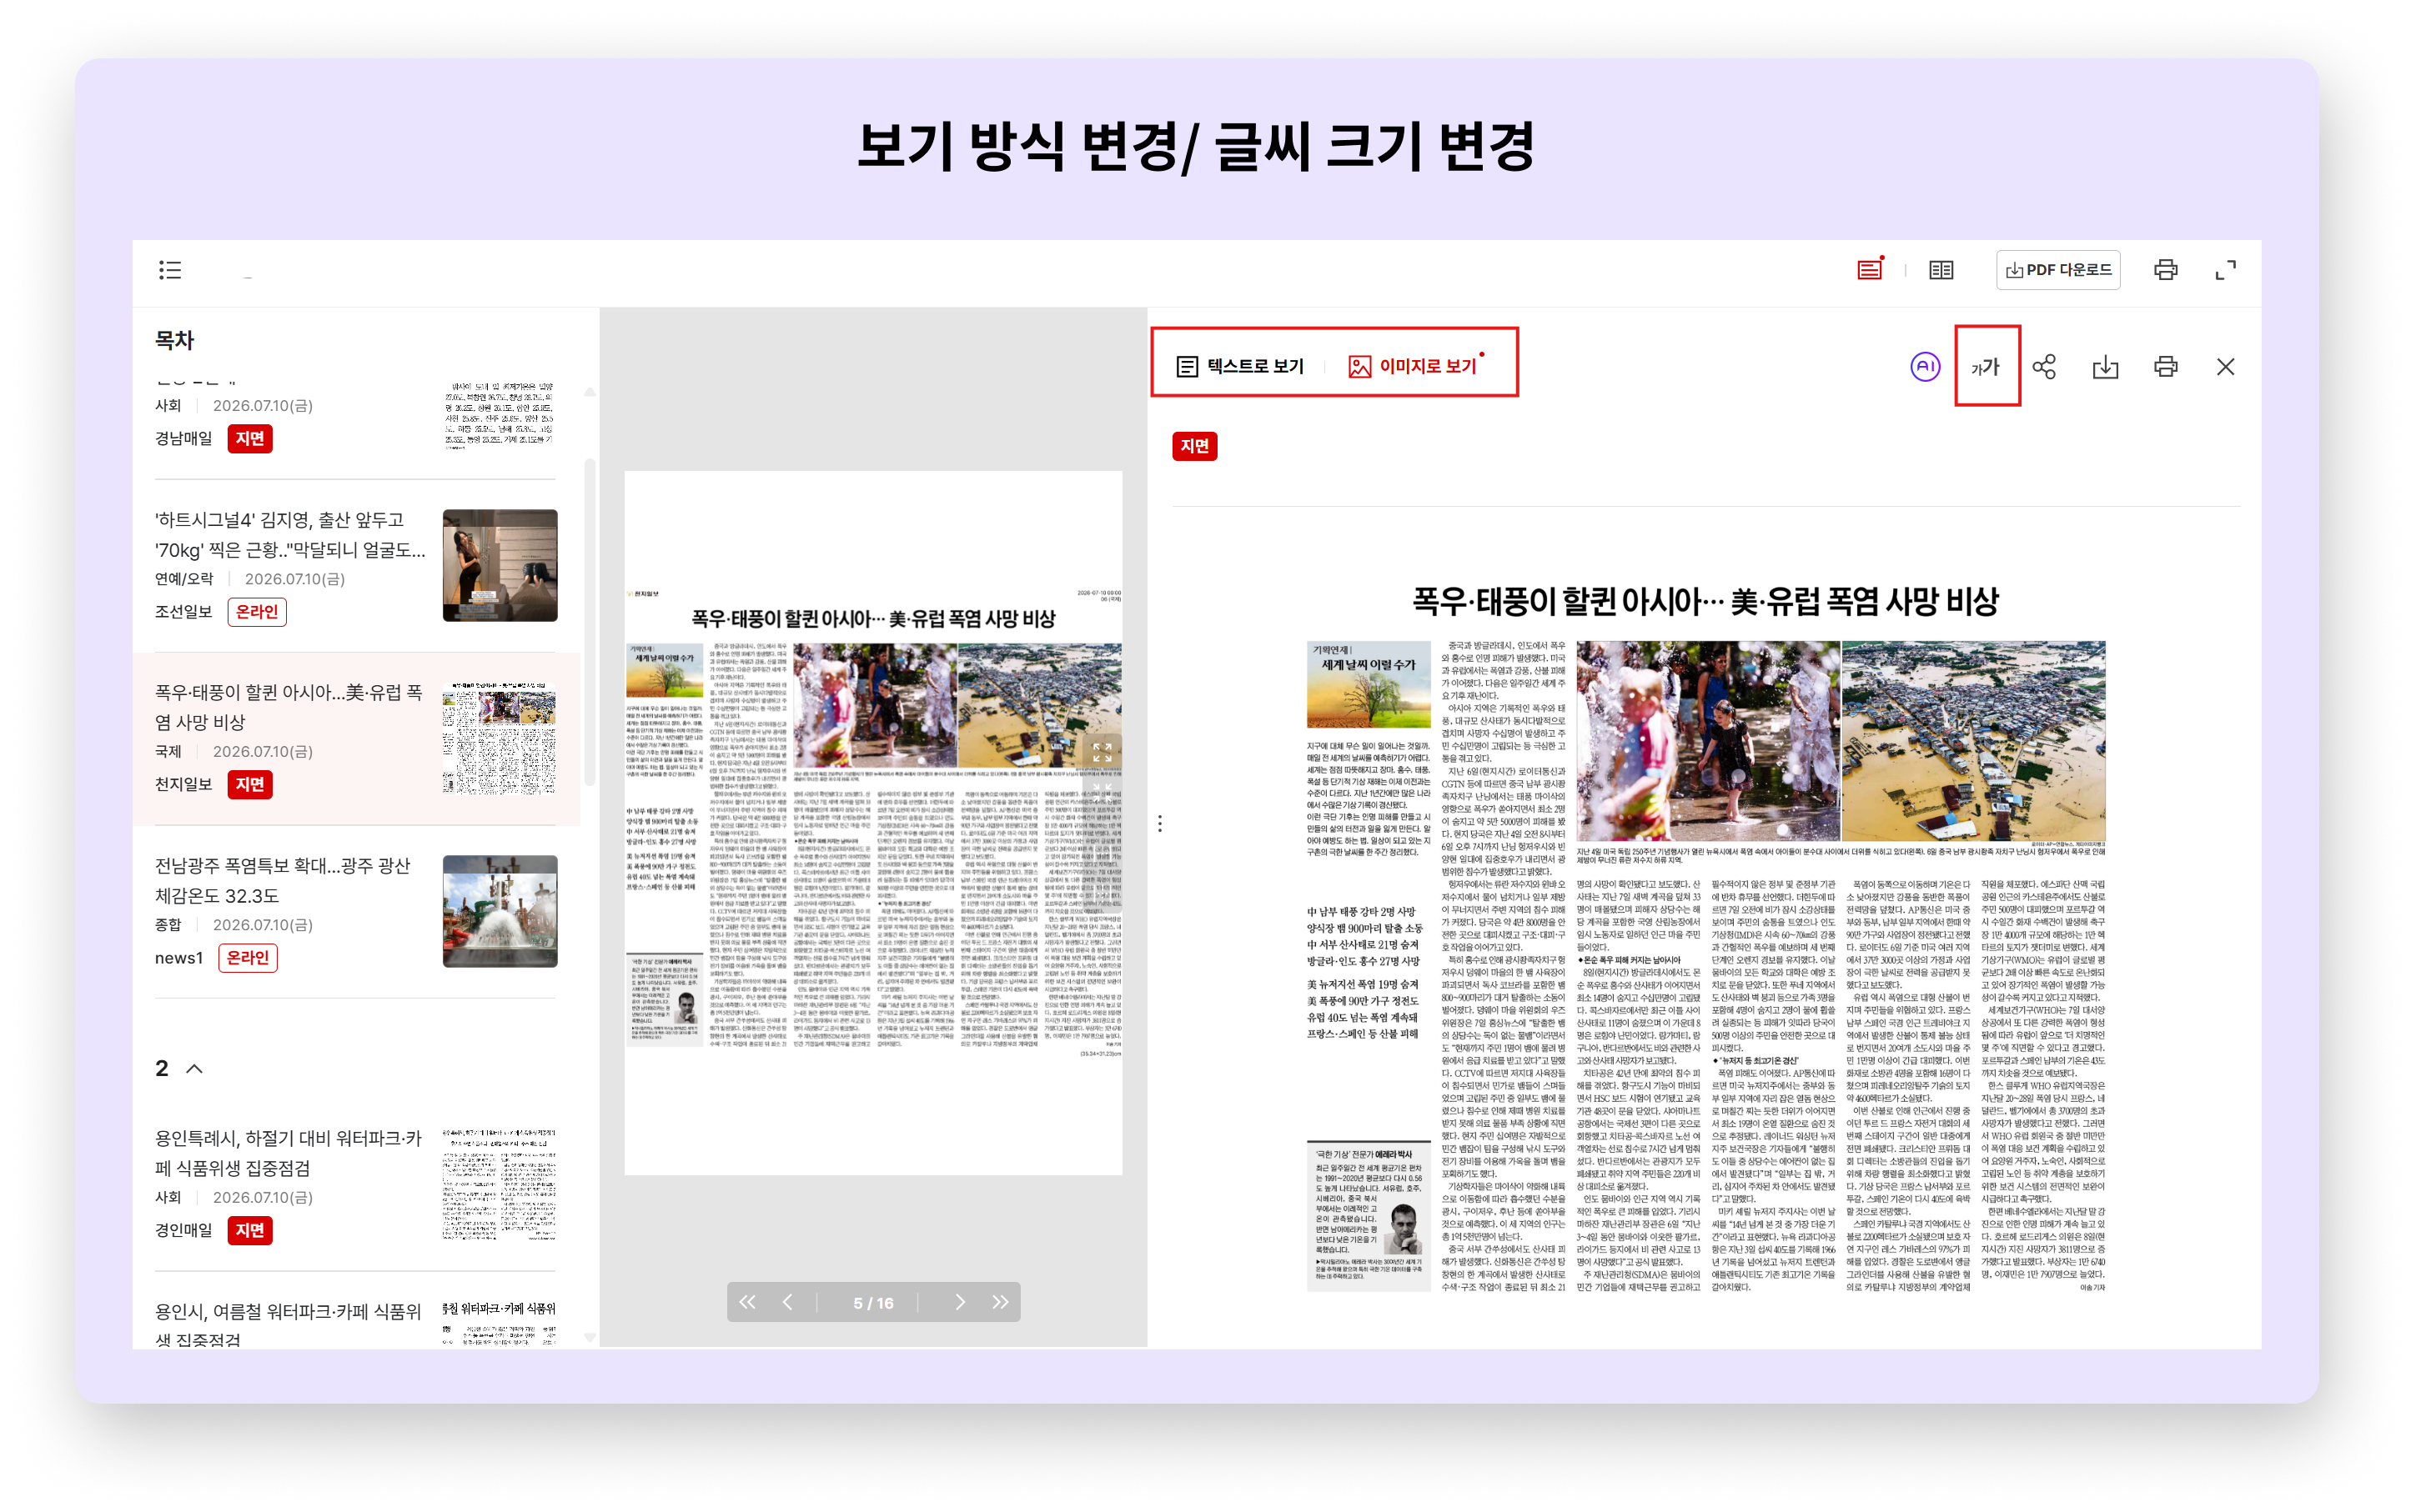Image resolution: width=2411 pixels, height=1512 pixels.
Task: Click the table of contents scrollbar
Action: 590,620
